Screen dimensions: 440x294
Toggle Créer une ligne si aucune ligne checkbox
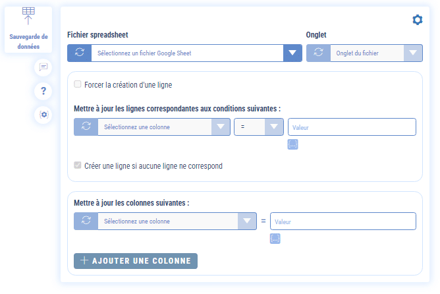pos(78,165)
